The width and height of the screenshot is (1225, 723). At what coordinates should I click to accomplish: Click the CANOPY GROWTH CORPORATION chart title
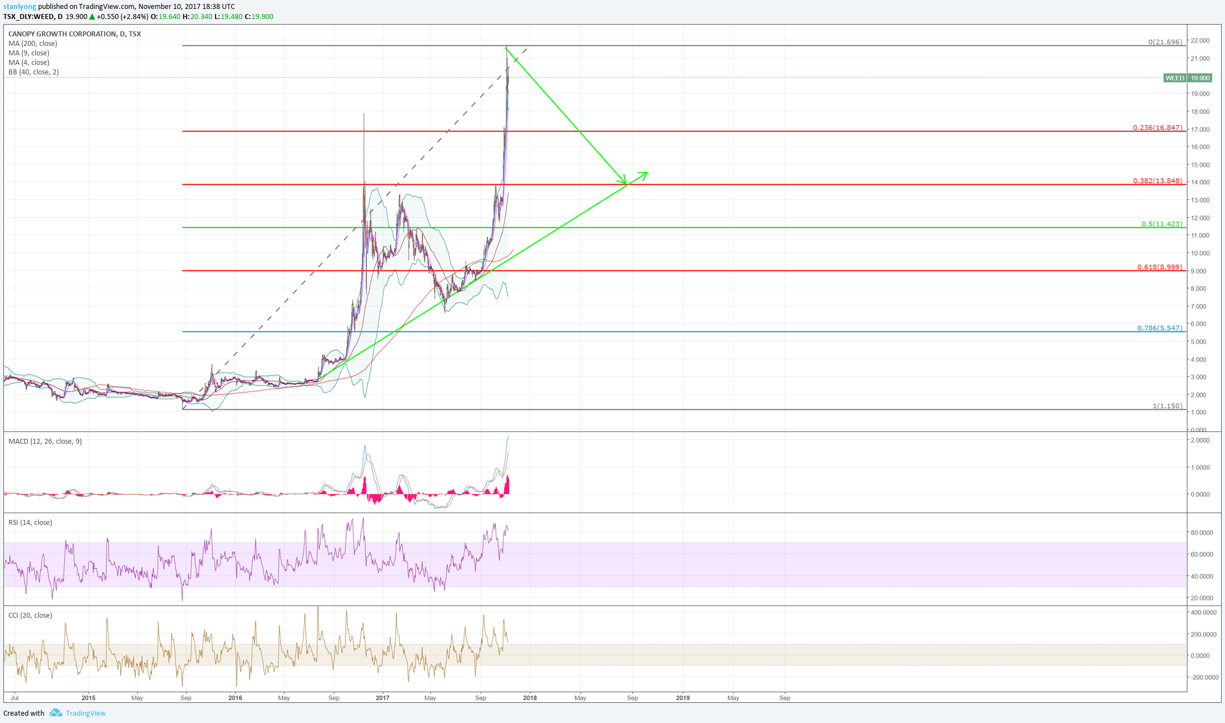(74, 34)
